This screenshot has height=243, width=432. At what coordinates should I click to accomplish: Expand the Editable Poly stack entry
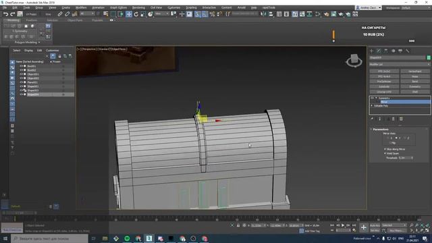372,106
